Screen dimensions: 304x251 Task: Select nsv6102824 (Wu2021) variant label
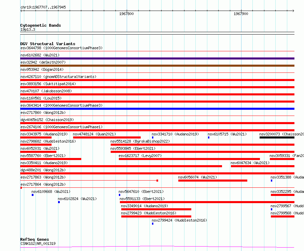pos(77,199)
